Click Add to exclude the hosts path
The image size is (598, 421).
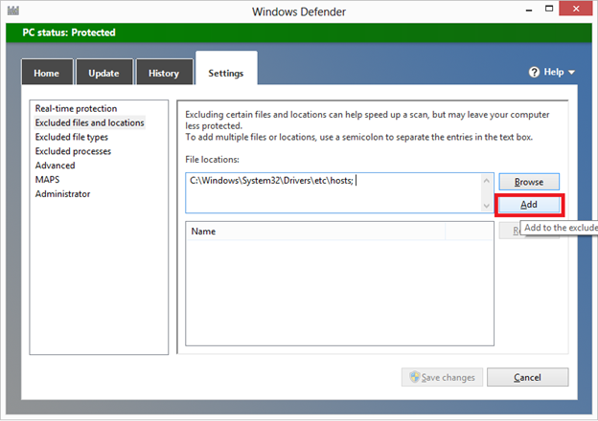(529, 206)
